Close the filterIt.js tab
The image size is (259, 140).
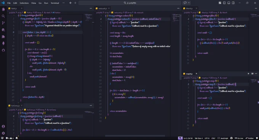pos(197,8)
